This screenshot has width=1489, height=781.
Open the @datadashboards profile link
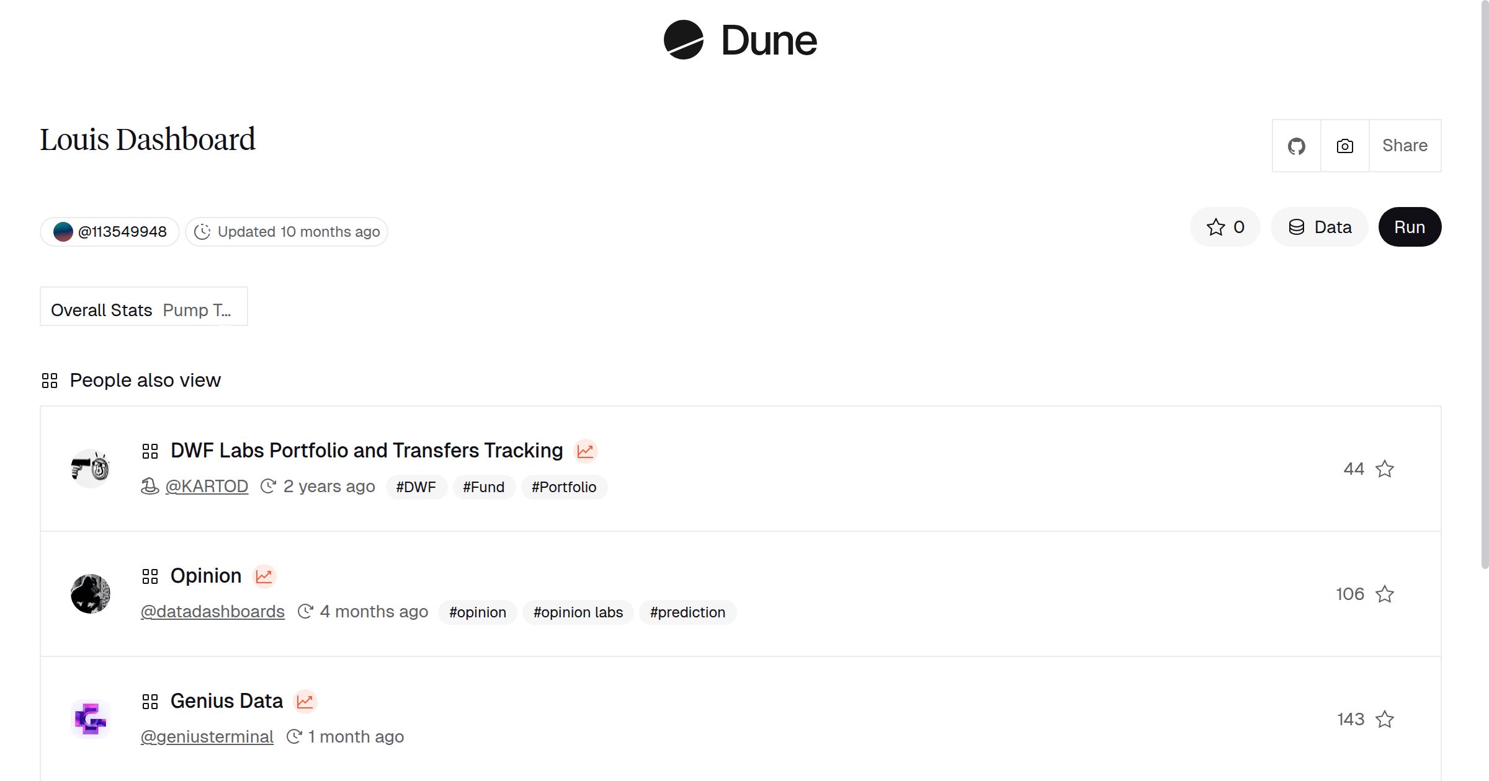click(212, 612)
